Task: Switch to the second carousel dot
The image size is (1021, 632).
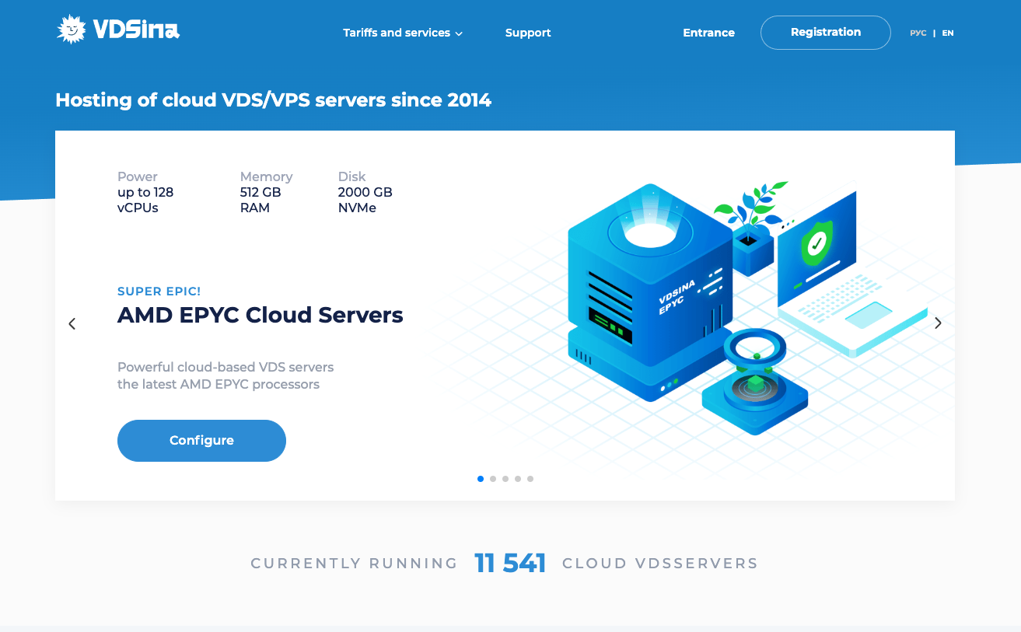Action: pyautogui.click(x=493, y=479)
